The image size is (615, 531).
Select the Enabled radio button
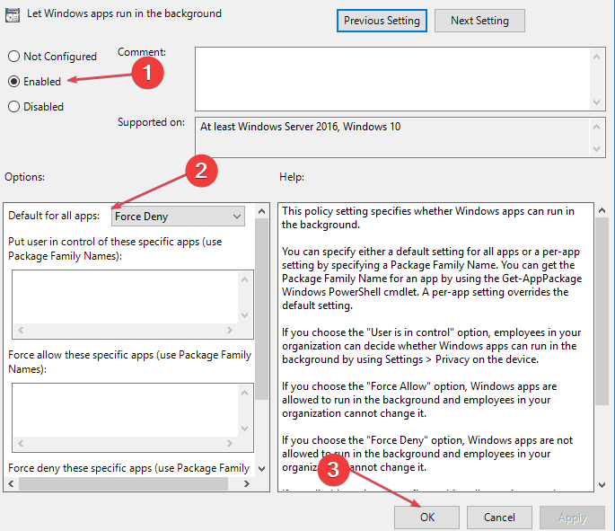[x=13, y=81]
